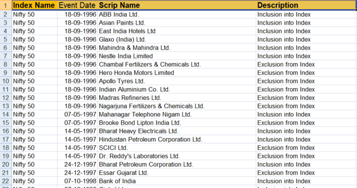Screen dimensions: 357x188
Task: Click Nagarjuna Fertilizers & Chemicals Ltd. cell
Action: coord(177,106)
